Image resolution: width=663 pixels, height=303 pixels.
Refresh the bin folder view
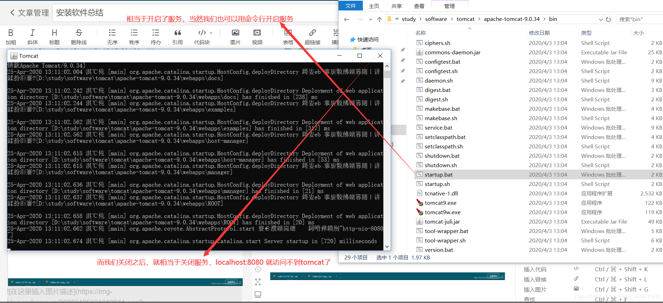(608, 19)
